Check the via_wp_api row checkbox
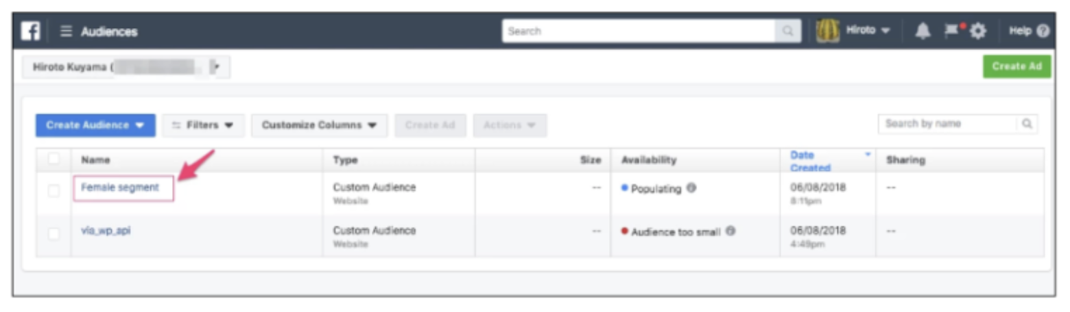Image resolution: width=1070 pixels, height=312 pixels. 53,234
